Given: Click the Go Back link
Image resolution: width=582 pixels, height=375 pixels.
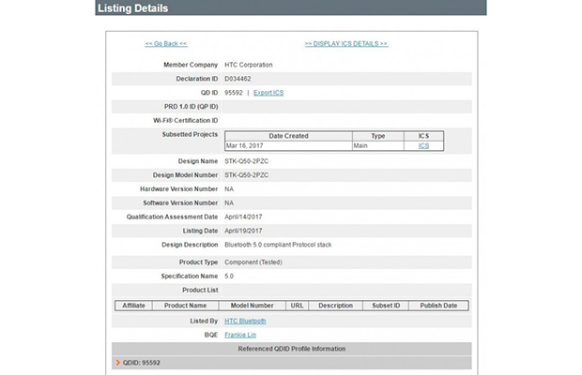Looking at the screenshot, I should [166, 44].
